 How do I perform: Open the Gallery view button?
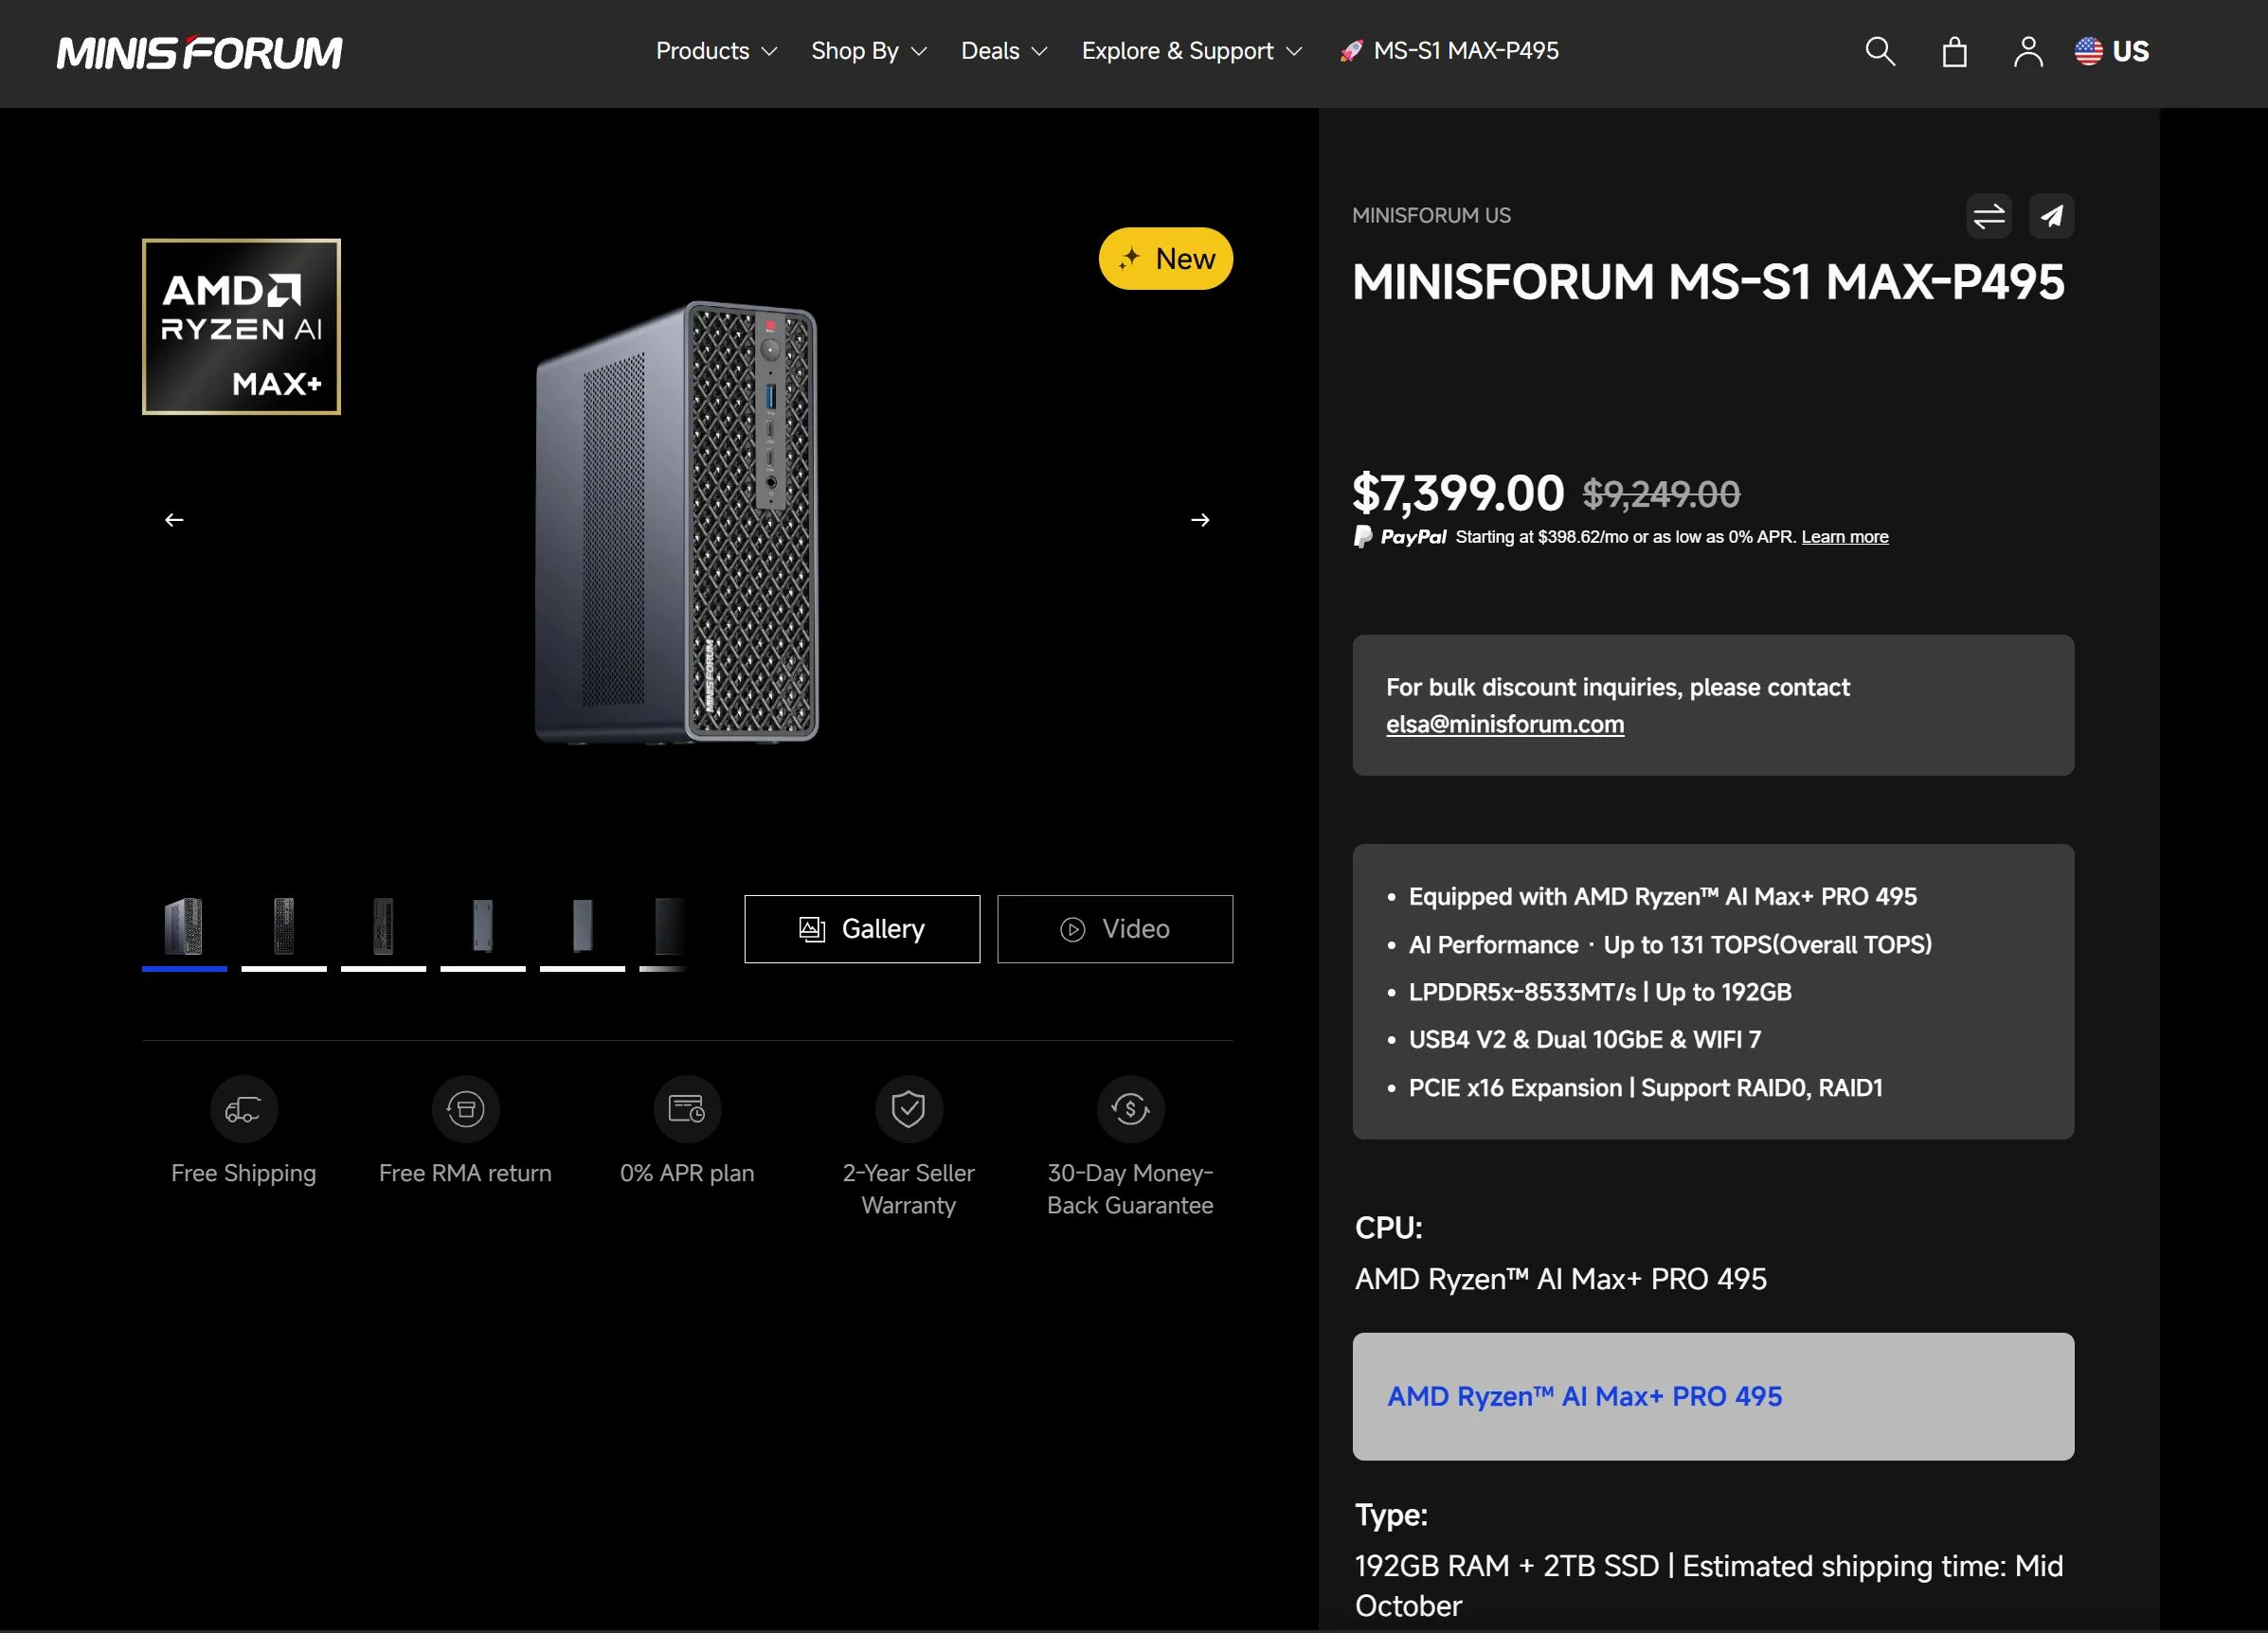(x=862, y=929)
